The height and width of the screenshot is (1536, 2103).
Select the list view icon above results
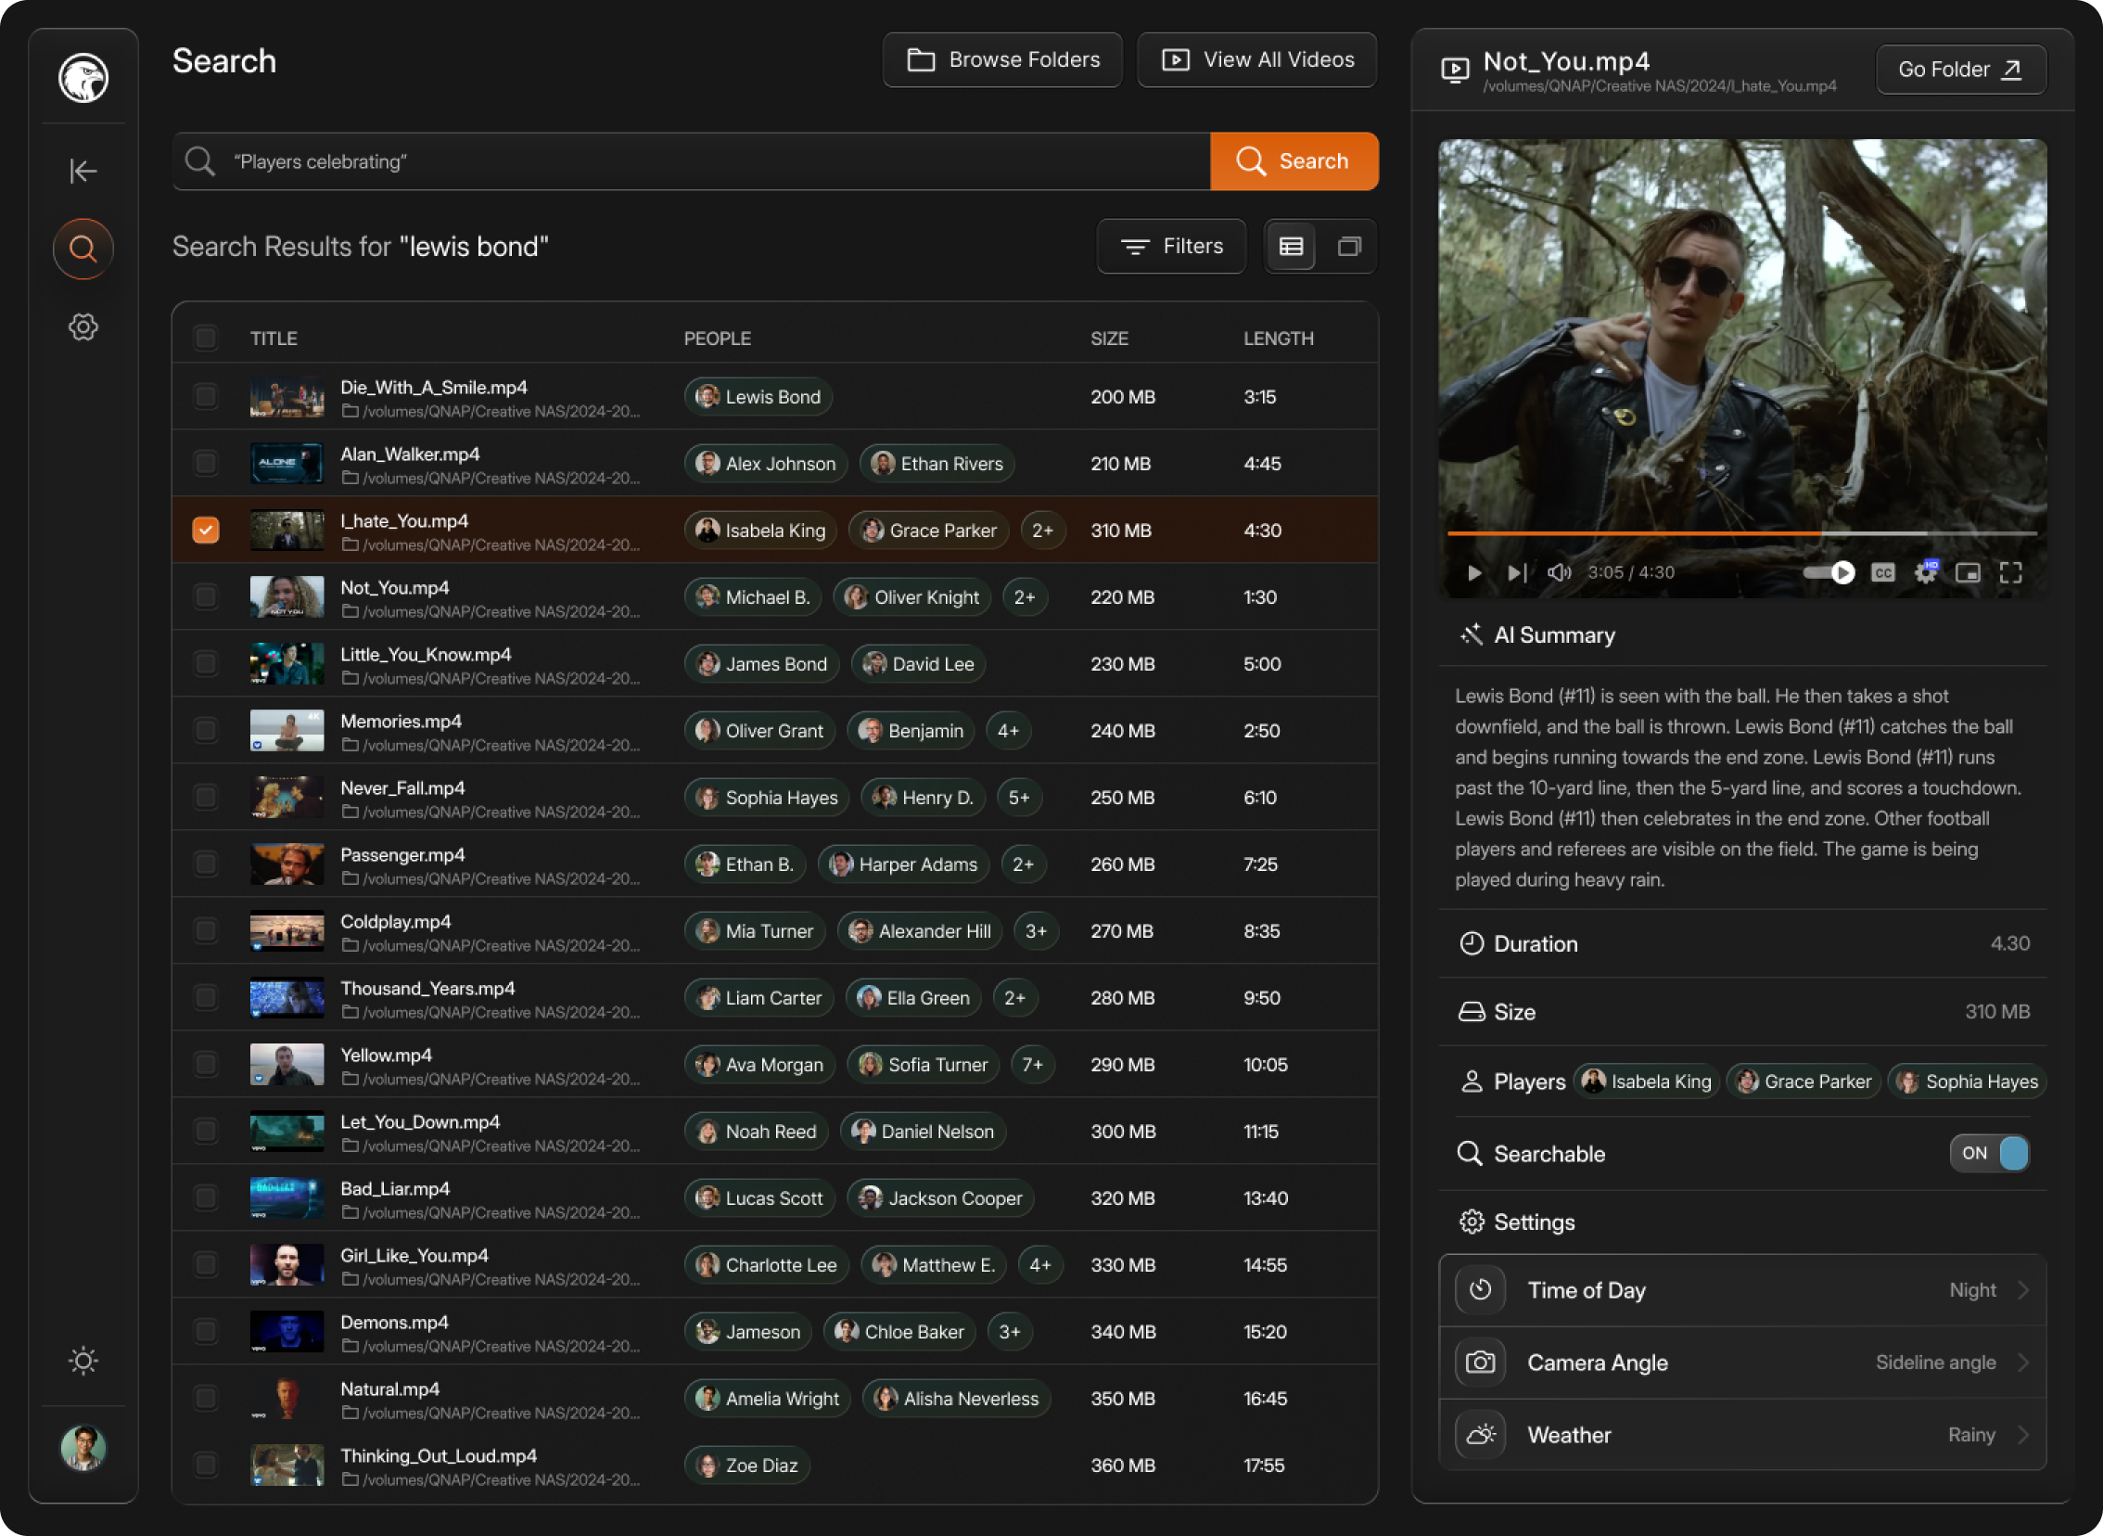pos(1291,246)
